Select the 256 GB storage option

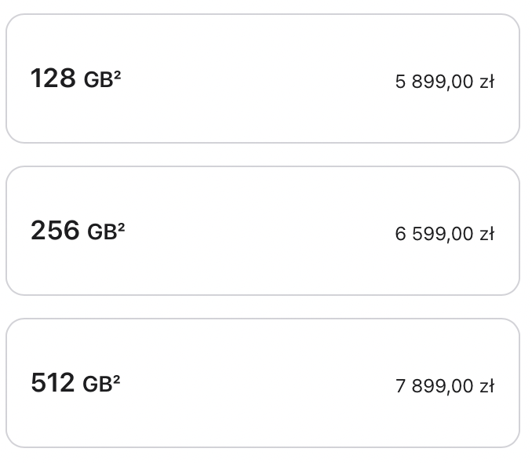click(263, 231)
